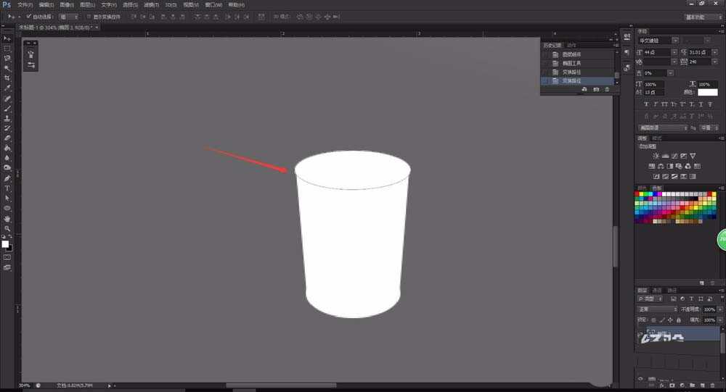Image resolution: width=726 pixels, height=392 pixels.
Task: Click the white text color swatch
Action: (x=707, y=93)
